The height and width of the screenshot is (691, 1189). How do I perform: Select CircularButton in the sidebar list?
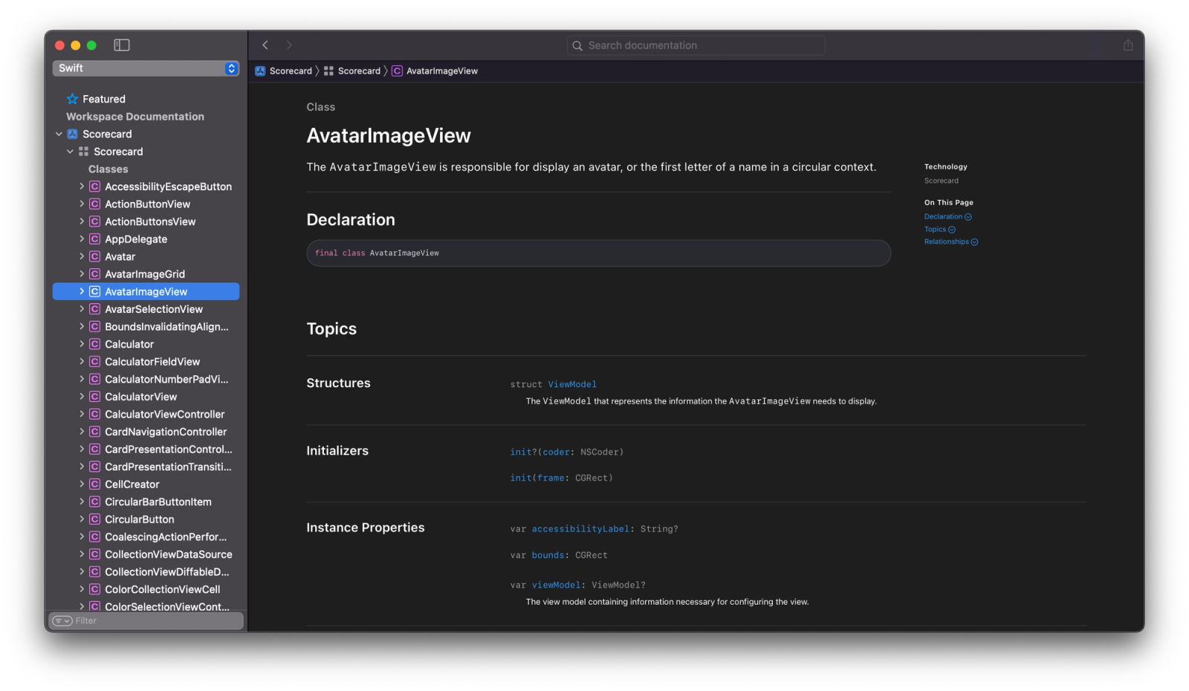pos(139,519)
